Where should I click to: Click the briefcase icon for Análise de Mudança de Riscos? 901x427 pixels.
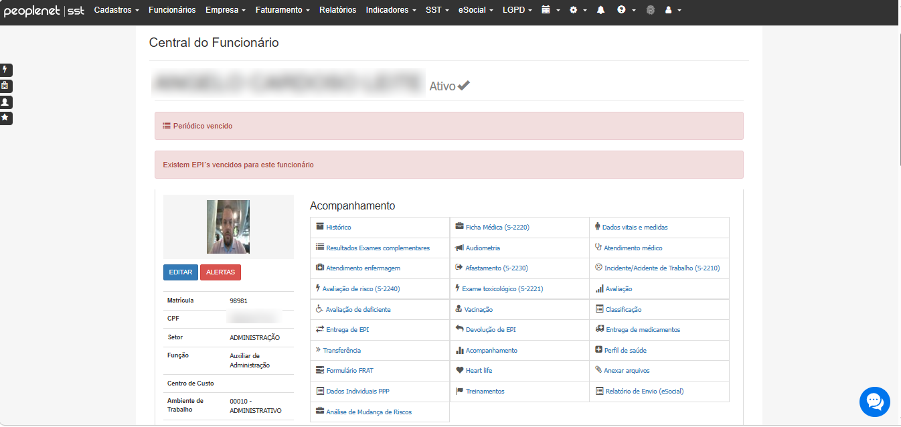320,411
